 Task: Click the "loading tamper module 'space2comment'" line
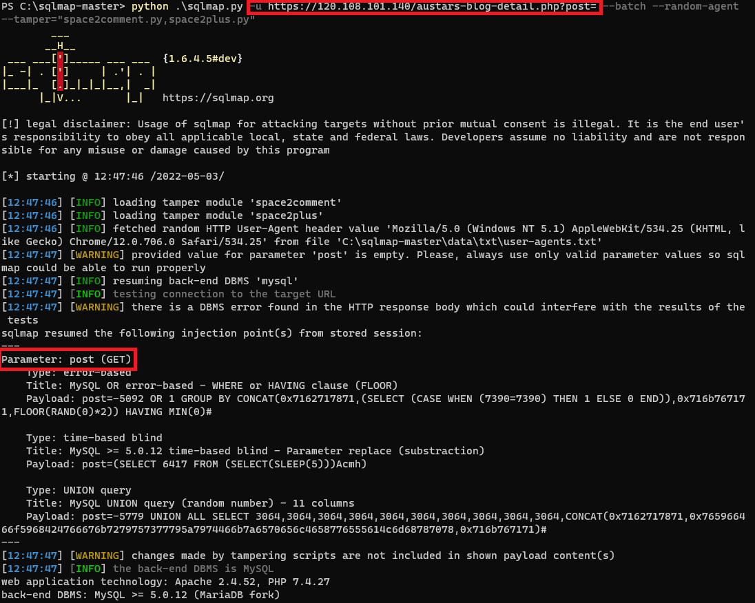(x=172, y=202)
